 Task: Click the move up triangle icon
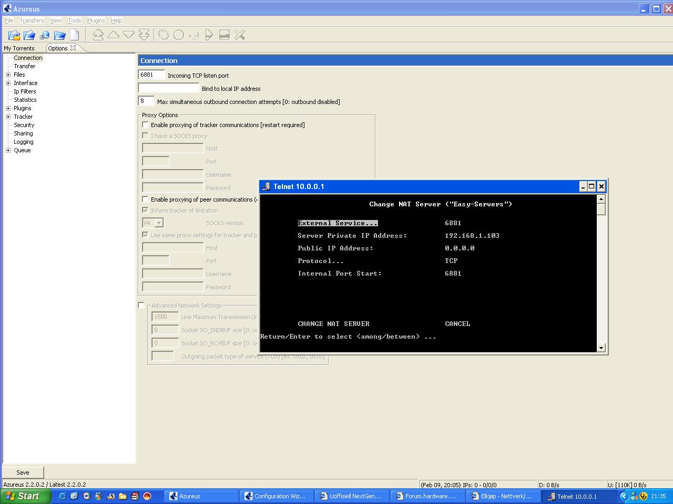click(x=114, y=35)
